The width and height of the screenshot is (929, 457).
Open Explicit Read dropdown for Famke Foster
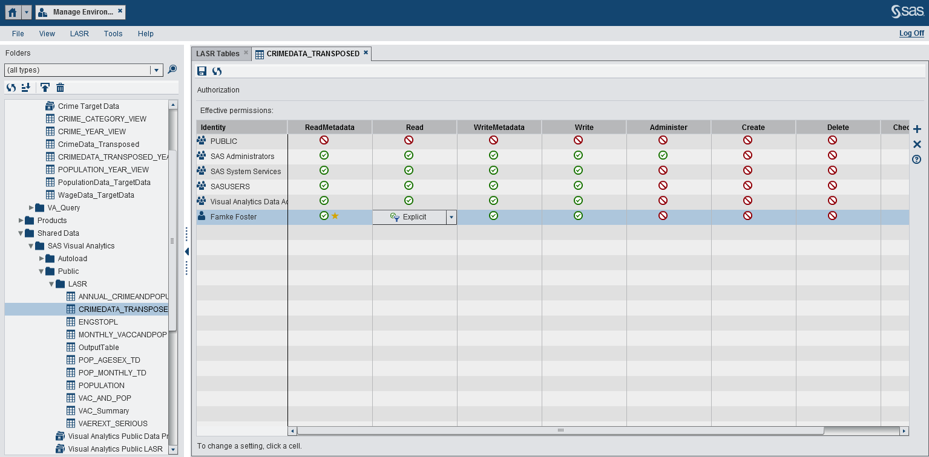(451, 217)
